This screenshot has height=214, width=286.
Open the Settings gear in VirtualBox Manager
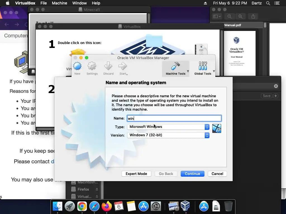[92, 68]
